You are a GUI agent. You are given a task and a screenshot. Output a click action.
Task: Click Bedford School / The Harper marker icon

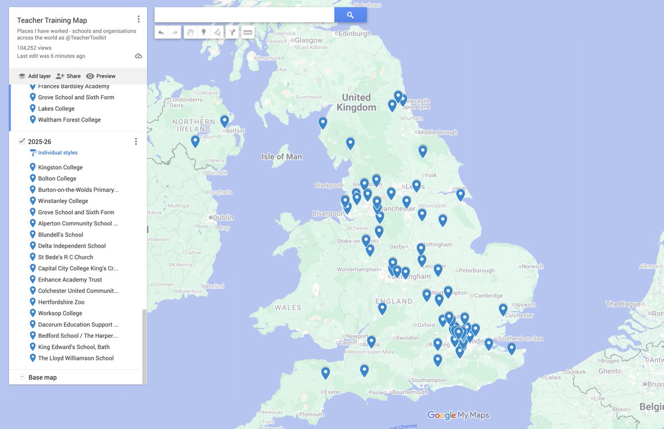click(x=33, y=336)
